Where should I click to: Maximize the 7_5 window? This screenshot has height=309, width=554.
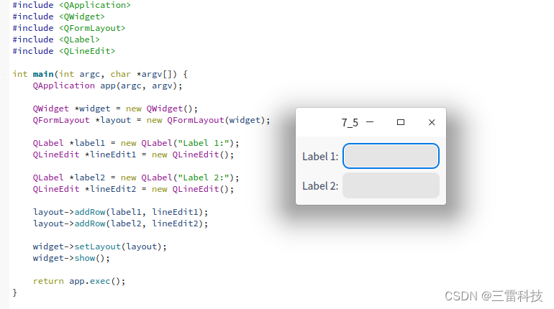coord(401,122)
